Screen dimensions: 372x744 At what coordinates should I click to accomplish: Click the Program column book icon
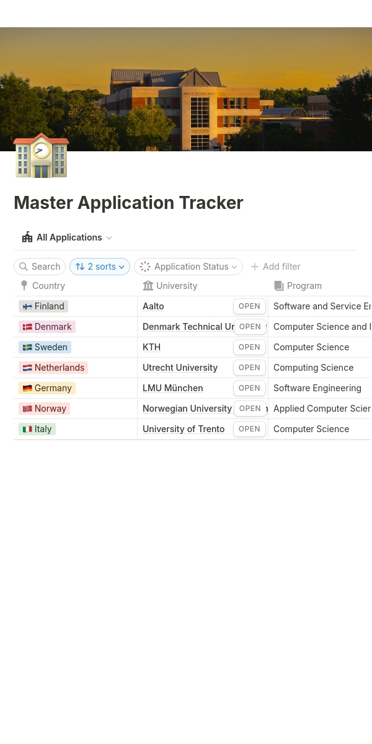[279, 286]
